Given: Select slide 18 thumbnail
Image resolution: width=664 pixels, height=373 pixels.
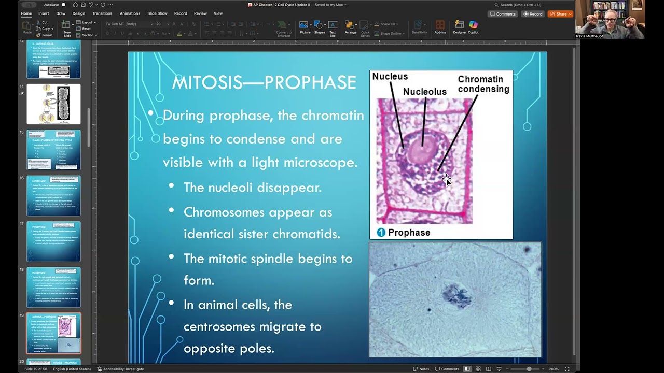Looking at the screenshot, I should 53,287.
